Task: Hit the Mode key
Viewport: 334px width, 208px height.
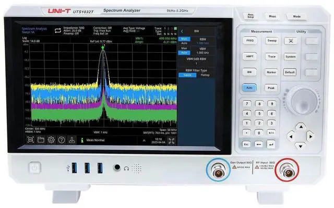Action: [x=297, y=16]
